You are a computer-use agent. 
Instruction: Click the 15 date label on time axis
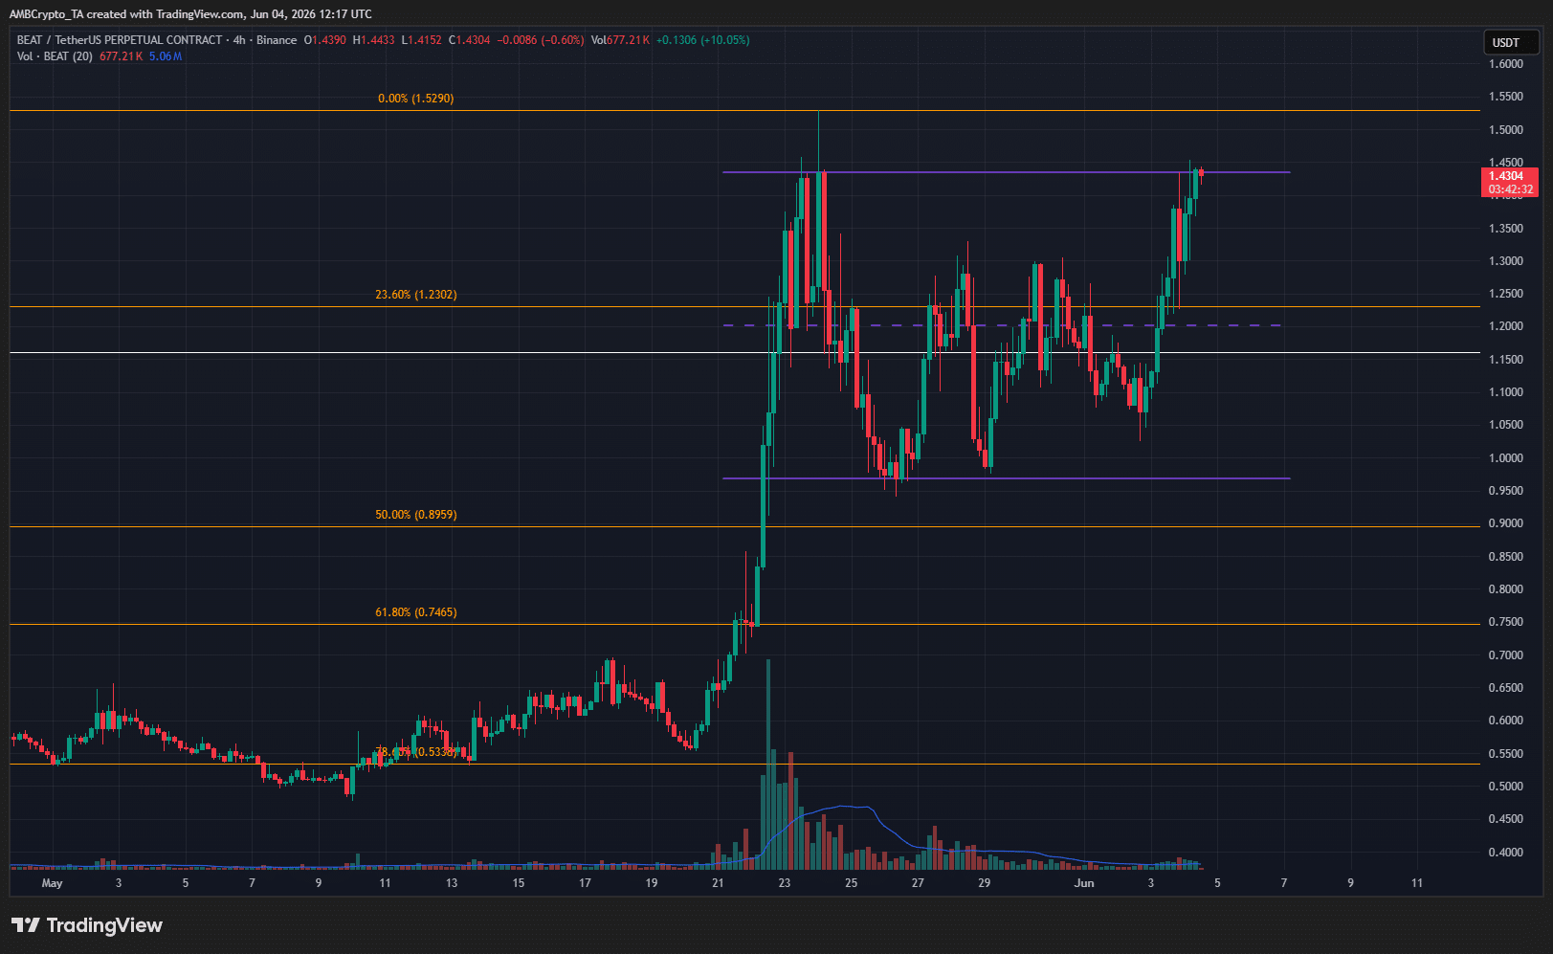click(519, 883)
